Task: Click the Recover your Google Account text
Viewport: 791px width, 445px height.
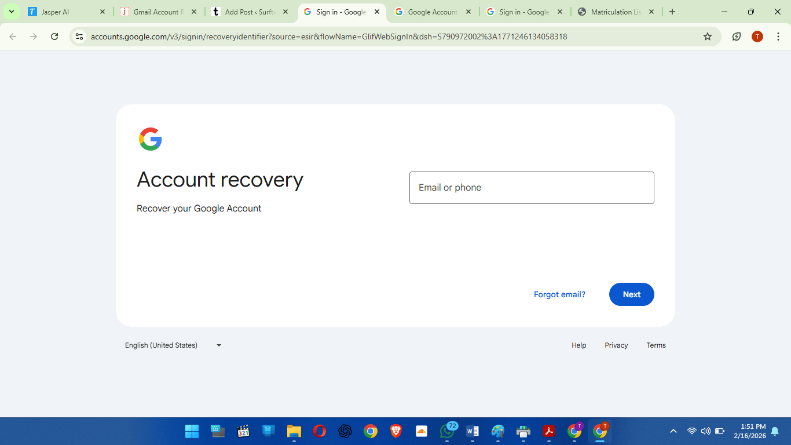Action: 199,209
